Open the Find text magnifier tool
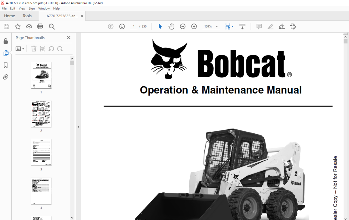This screenshot has width=349, height=220. pos(52,27)
